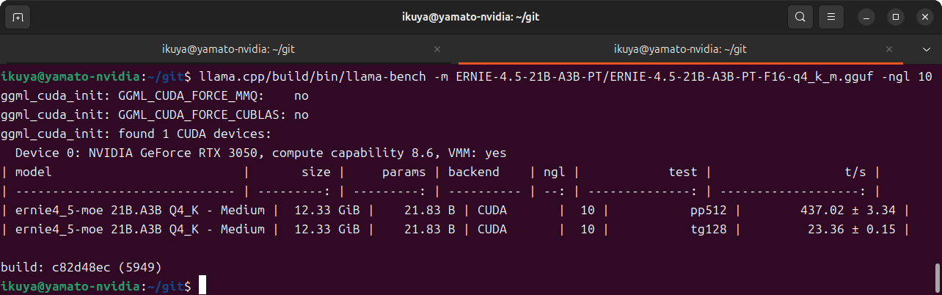Click the cursor block at the bottom prompt
Viewport: 942px width, 295px height.
tap(202, 285)
